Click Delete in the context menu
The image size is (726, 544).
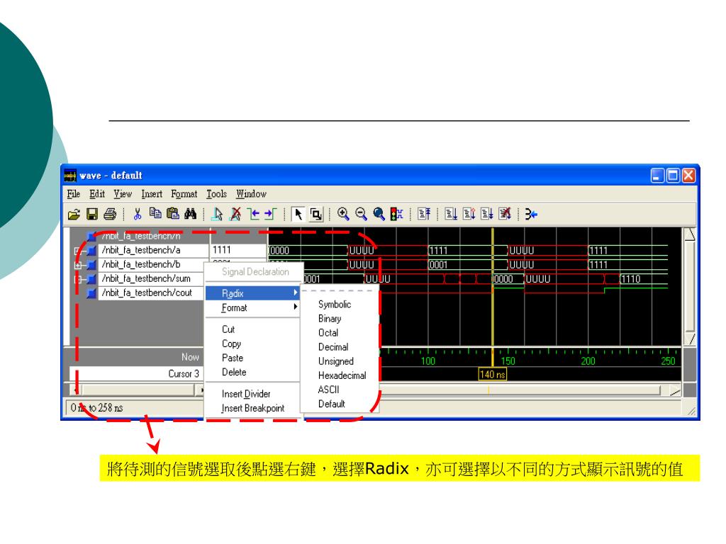click(234, 373)
